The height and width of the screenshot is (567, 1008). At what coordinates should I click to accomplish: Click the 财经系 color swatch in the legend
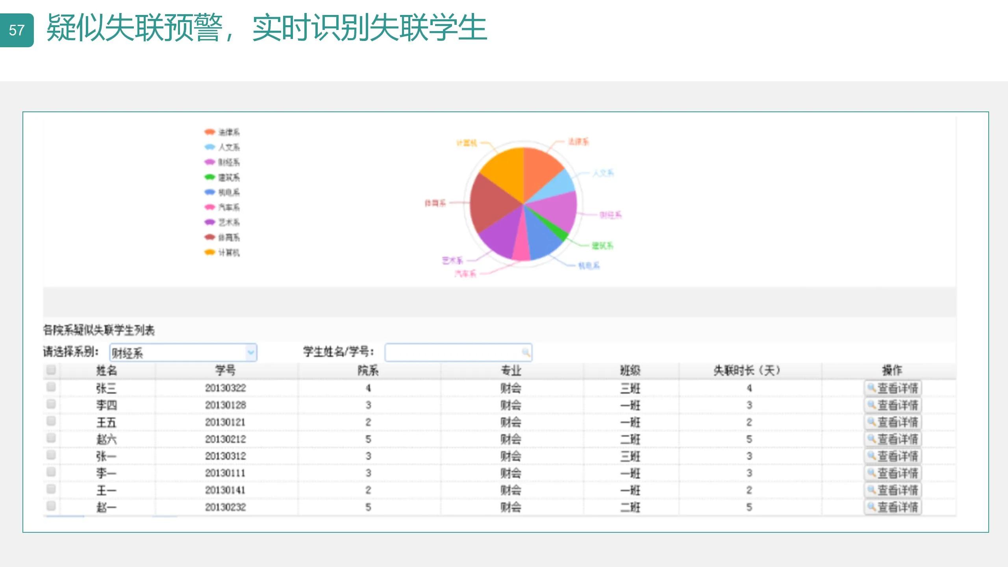pos(209,162)
